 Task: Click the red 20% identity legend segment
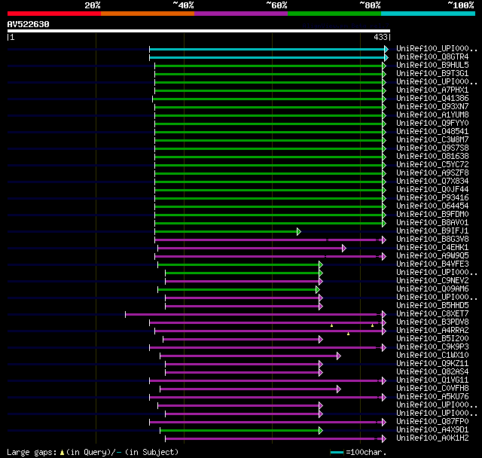point(53,13)
